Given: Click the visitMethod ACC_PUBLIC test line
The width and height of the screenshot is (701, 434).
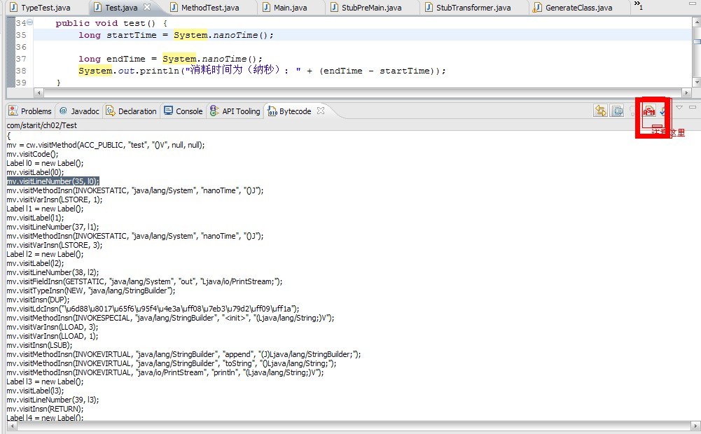Looking at the screenshot, I should (106, 145).
